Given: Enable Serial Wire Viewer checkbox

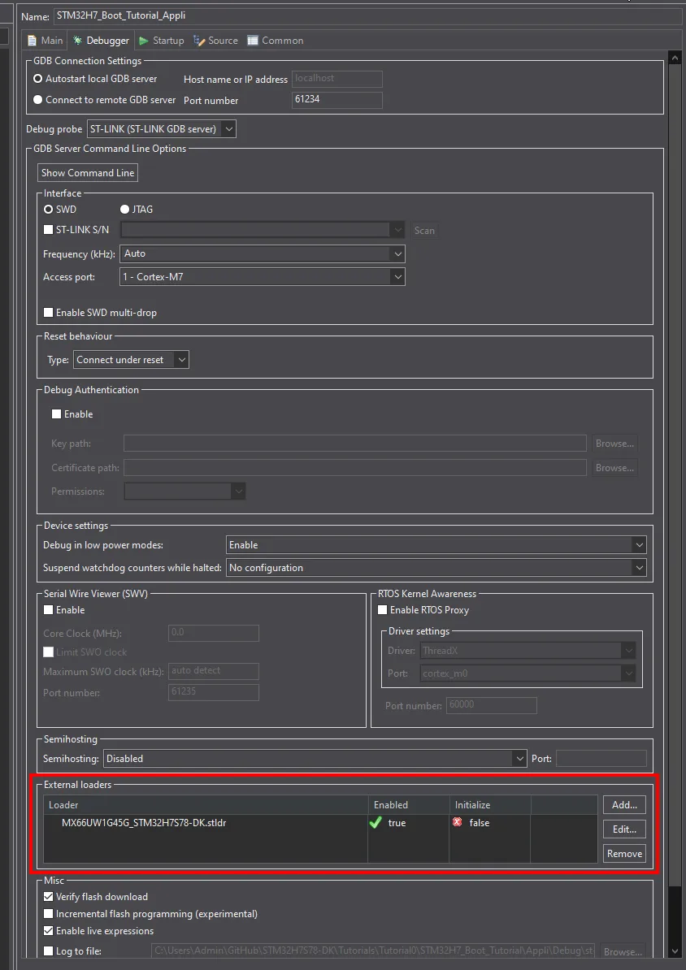Looking at the screenshot, I should tap(48, 610).
